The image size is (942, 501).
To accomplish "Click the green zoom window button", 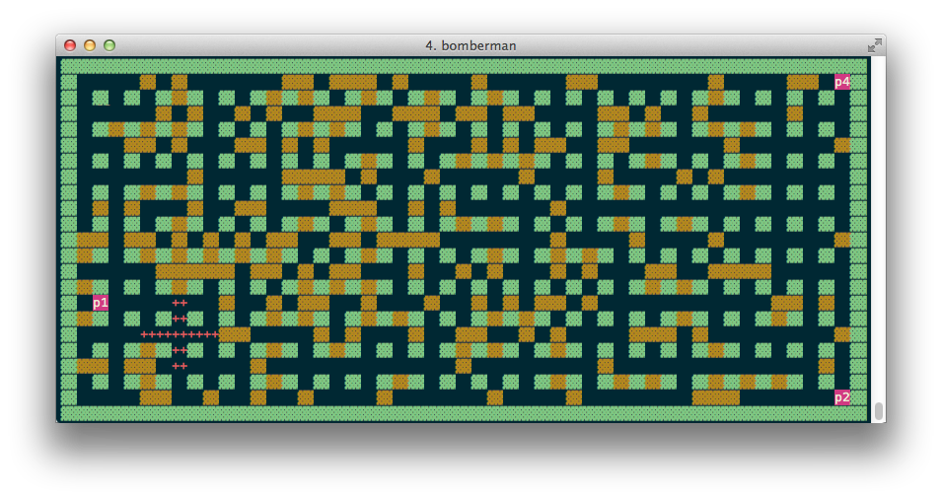I will (109, 45).
